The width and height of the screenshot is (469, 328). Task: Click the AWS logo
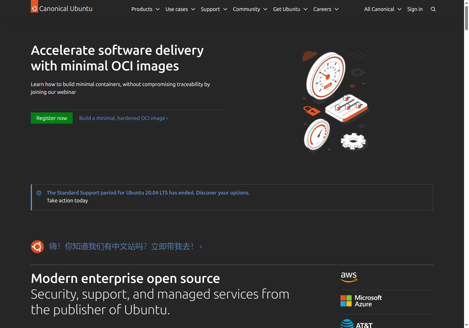click(x=349, y=277)
